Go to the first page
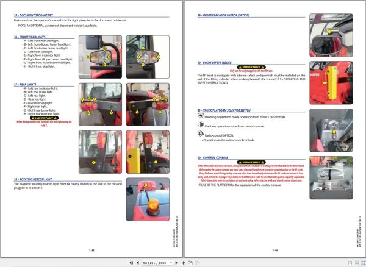 pos(131,263)
